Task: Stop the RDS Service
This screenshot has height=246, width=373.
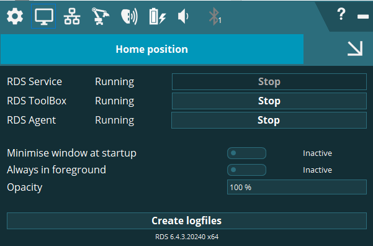Action: [269, 81]
